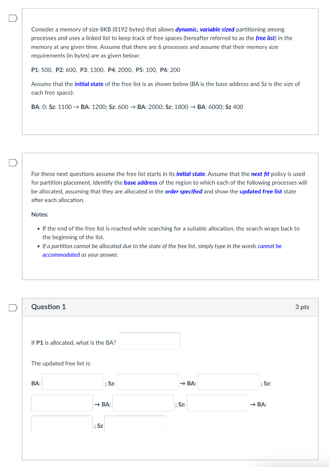Viewport: 329px width, 467px height.
Task: Flag the next fit instructions block
Action: (x=13, y=163)
